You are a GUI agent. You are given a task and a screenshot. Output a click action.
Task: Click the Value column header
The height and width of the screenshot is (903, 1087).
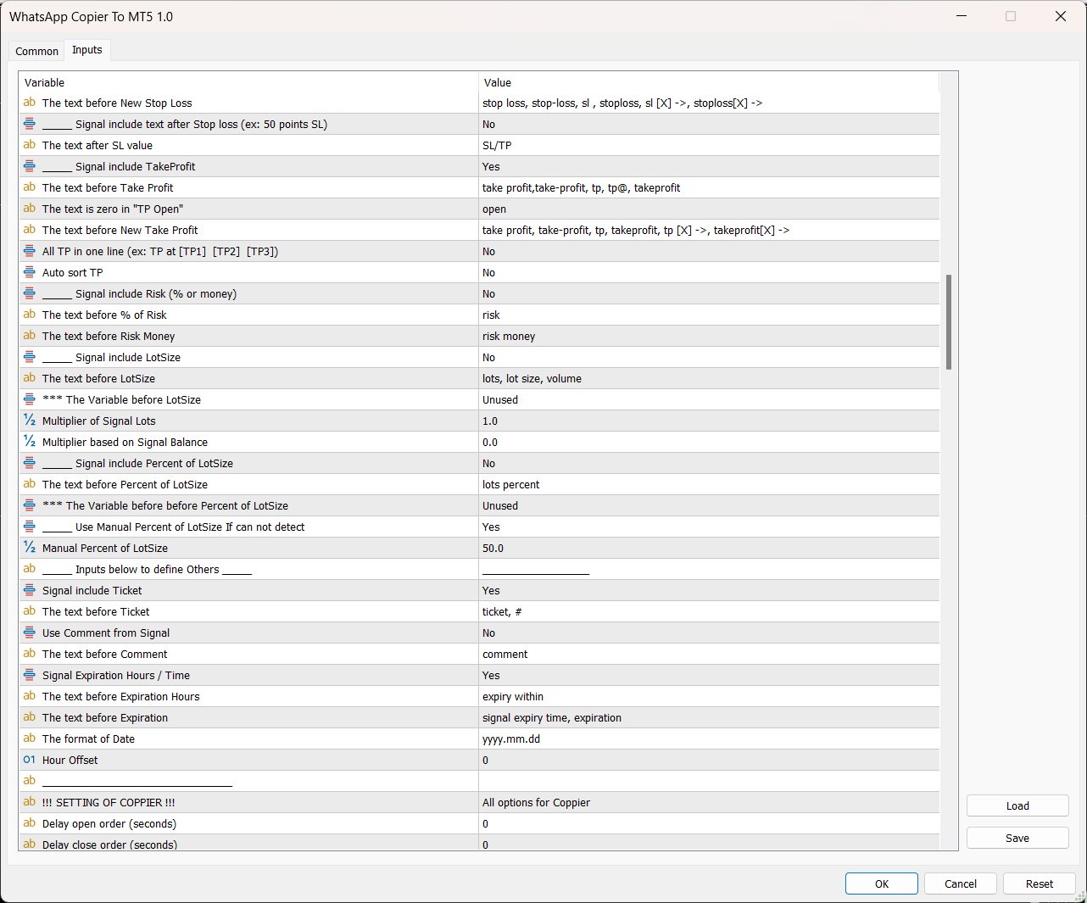(x=709, y=82)
